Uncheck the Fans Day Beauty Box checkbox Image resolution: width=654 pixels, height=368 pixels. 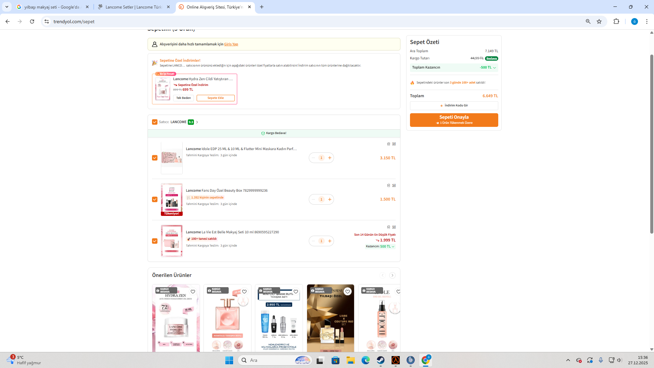point(155,200)
